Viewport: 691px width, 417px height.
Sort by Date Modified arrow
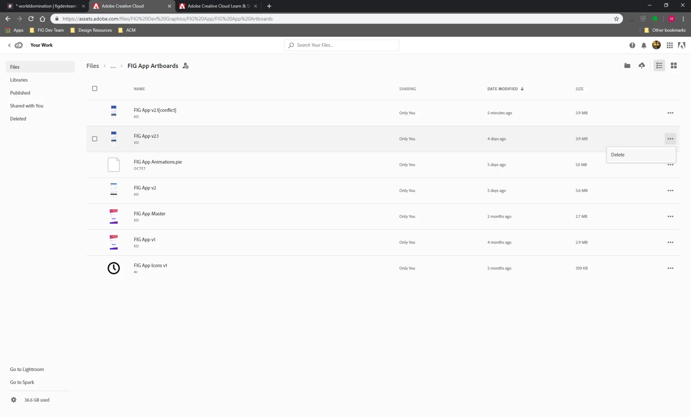pyautogui.click(x=522, y=89)
